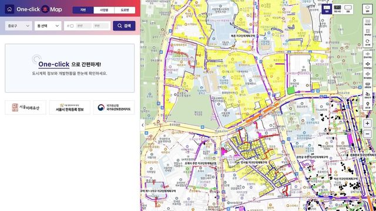Switch to the 사업명 search tab
The height and width of the screenshot is (211, 376).
click(x=104, y=10)
